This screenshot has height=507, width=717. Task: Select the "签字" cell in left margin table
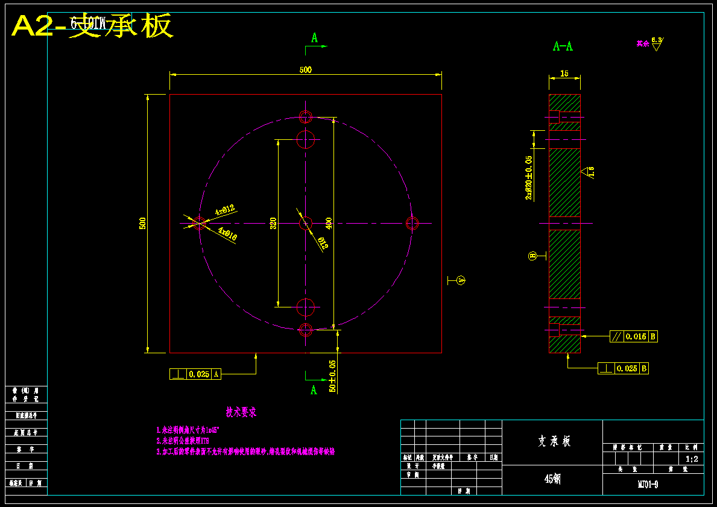tap(26, 449)
